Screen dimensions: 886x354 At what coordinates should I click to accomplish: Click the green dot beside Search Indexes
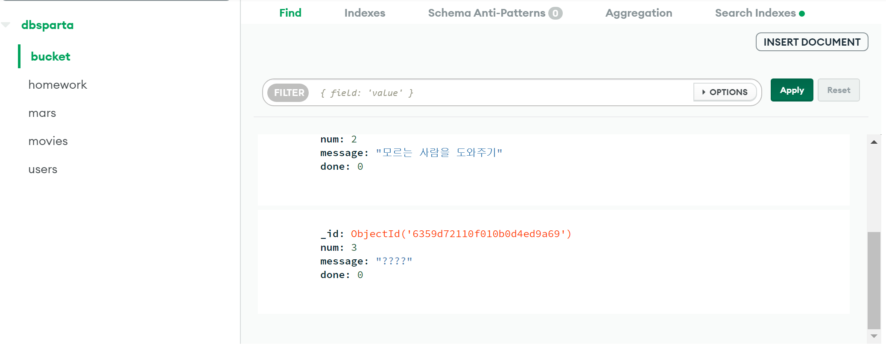click(x=801, y=14)
